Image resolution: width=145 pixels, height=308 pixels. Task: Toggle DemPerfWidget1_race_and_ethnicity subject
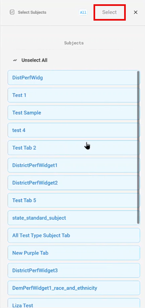pyautogui.click(x=74, y=288)
